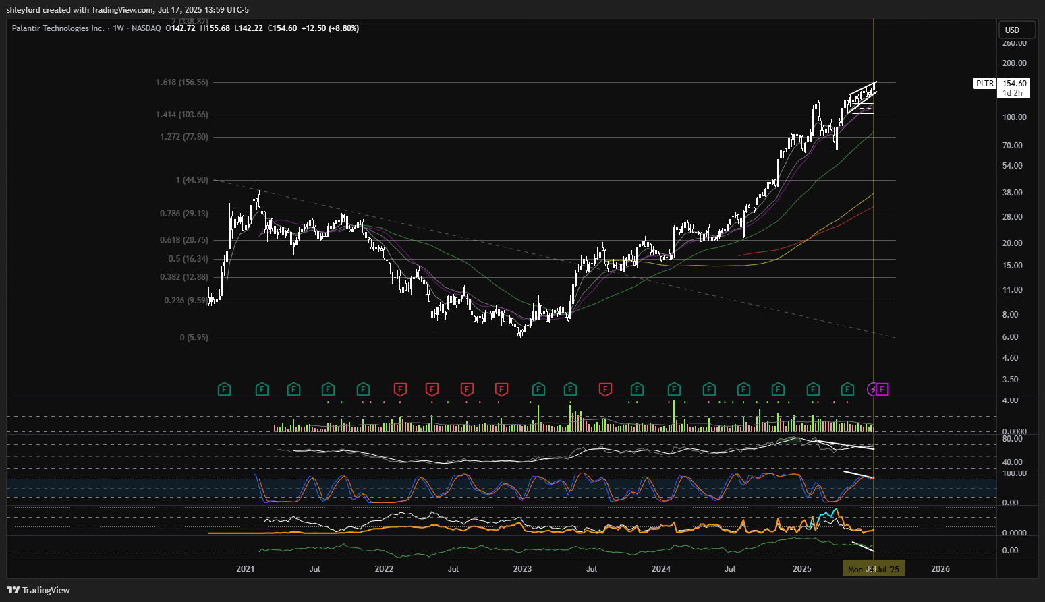
Task: Click the 2026 time axis label
Action: [940, 569]
